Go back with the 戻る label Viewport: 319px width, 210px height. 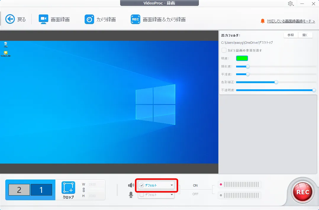coord(22,20)
